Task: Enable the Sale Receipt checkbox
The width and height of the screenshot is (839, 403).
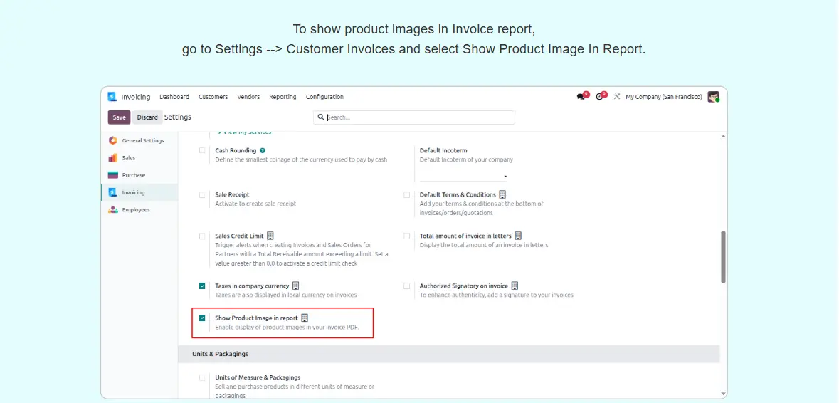Action: 202,195
